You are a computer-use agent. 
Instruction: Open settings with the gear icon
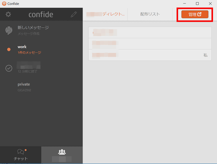point(8,14)
